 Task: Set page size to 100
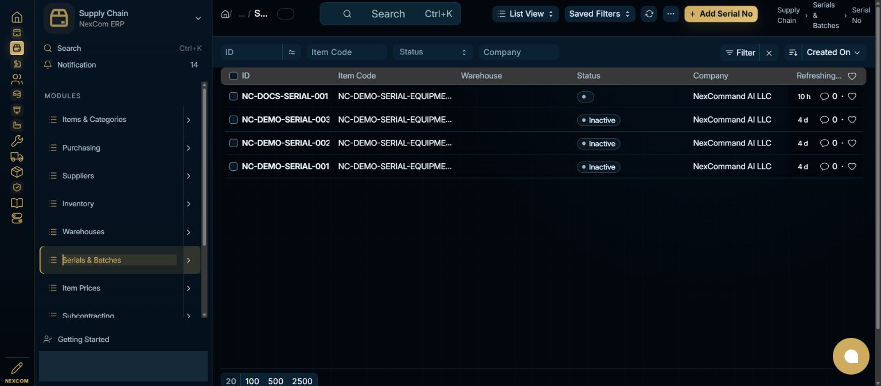252,381
